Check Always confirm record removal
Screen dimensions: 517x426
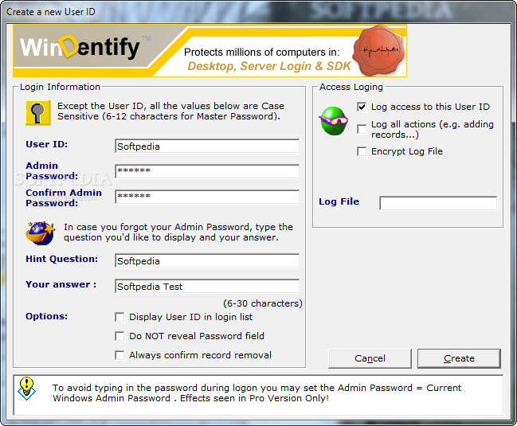119,355
